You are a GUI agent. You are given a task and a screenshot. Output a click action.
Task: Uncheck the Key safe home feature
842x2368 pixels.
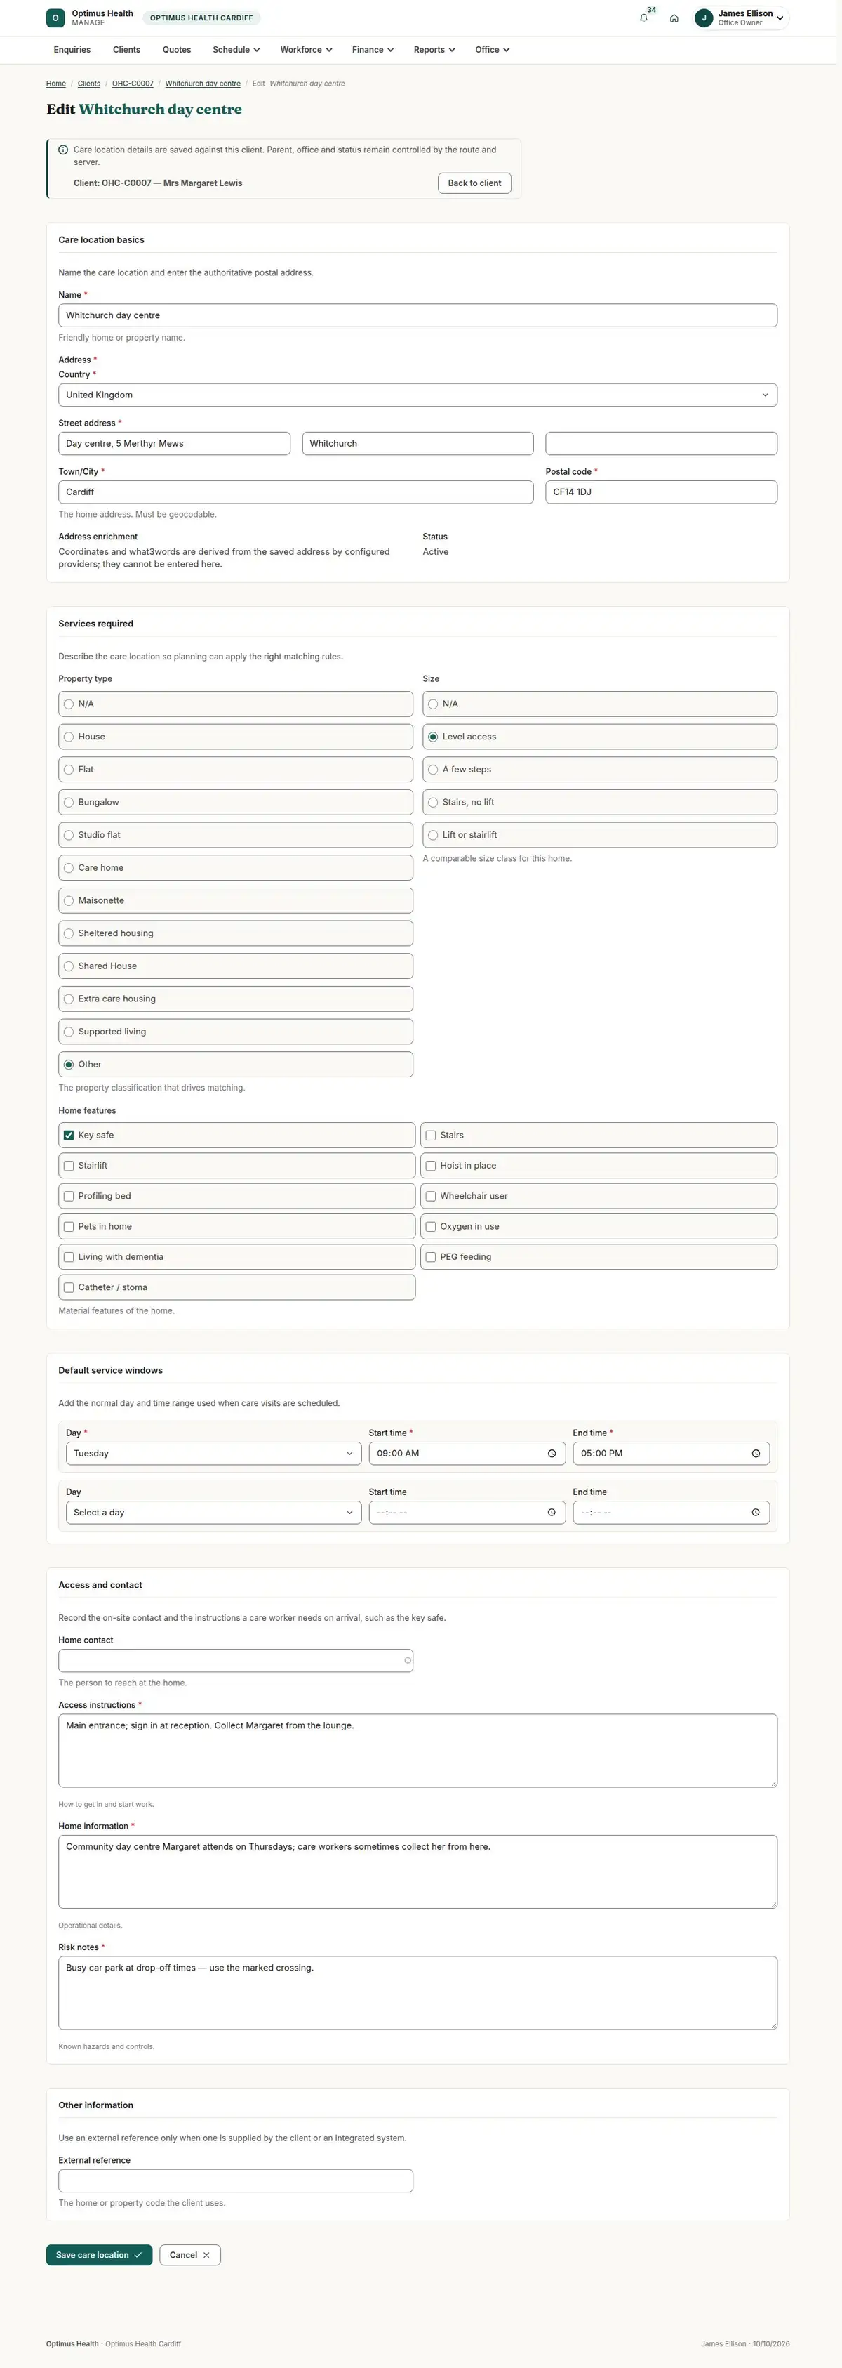tap(69, 1136)
